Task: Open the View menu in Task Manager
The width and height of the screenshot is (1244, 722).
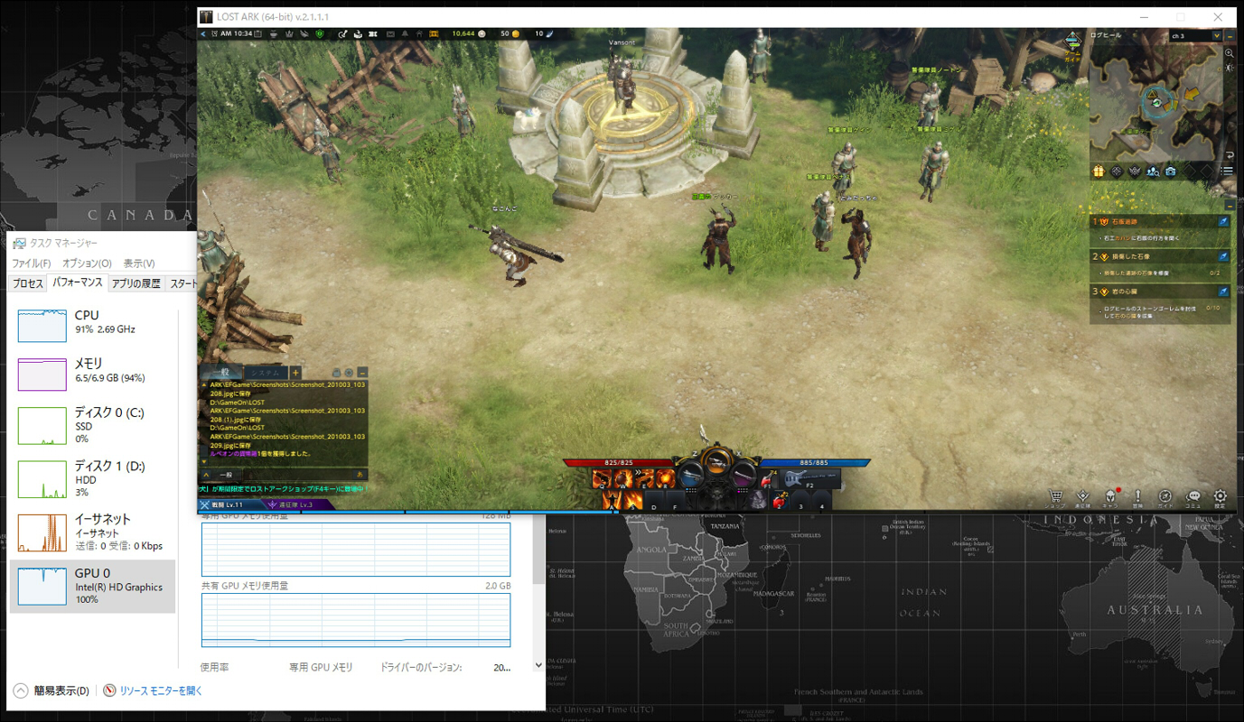Action: point(139,264)
